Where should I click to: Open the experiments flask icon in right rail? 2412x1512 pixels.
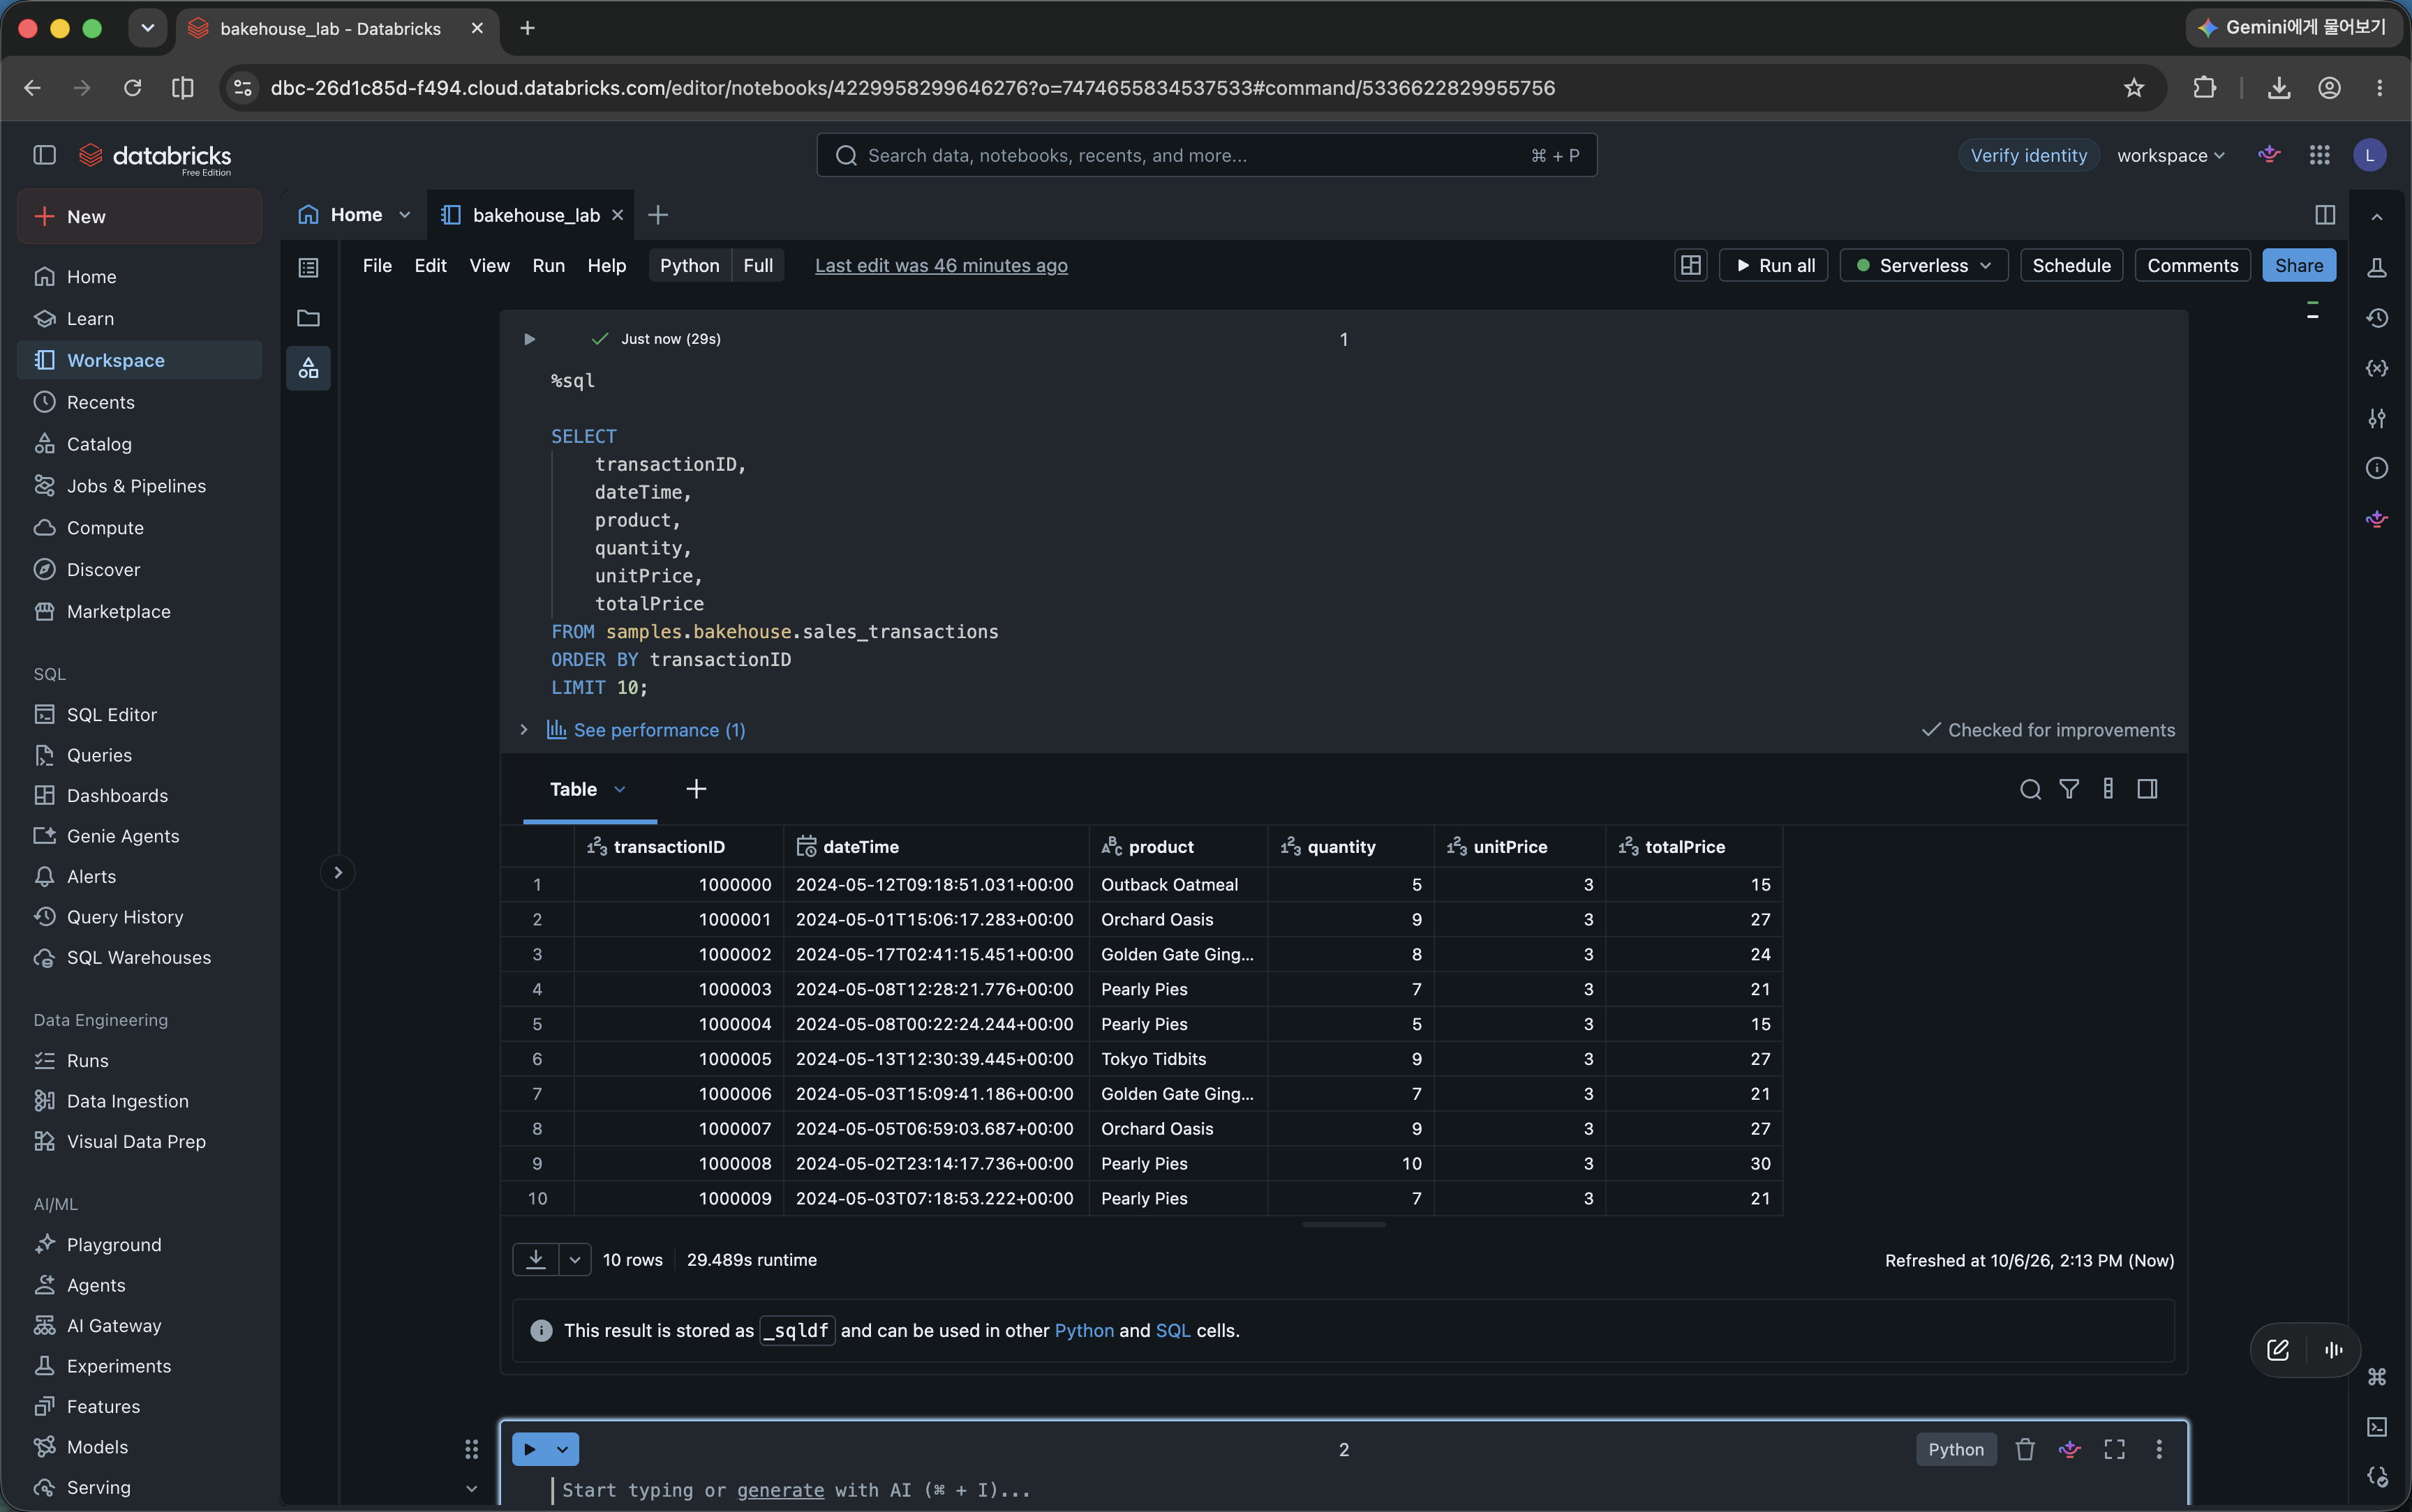pyautogui.click(x=2377, y=267)
